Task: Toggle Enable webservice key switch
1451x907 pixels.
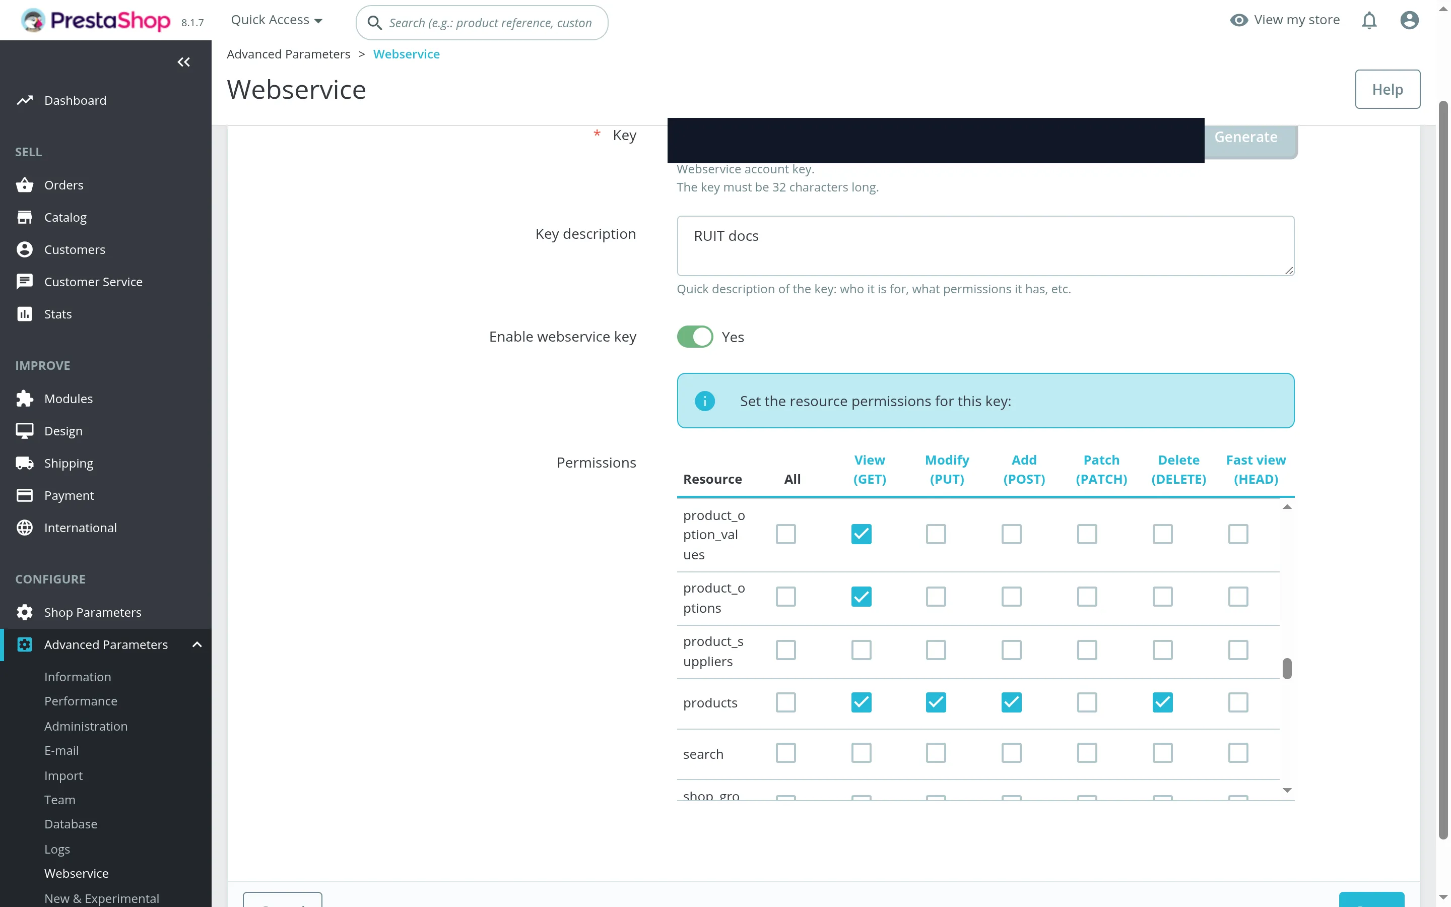Action: tap(695, 337)
